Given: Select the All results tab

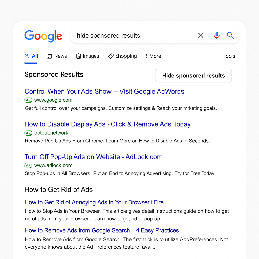Looking at the screenshot, I should pyautogui.click(x=31, y=56).
